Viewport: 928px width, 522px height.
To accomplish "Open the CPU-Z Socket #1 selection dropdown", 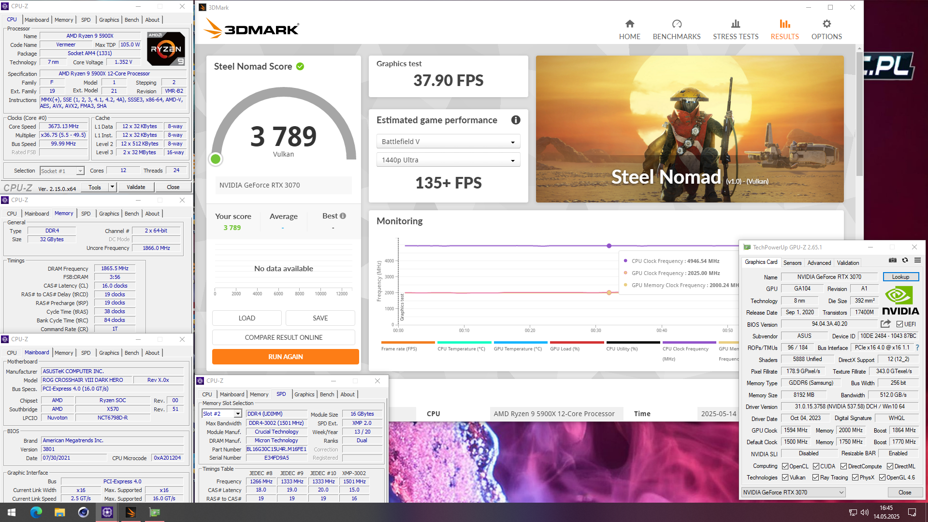I will [62, 171].
